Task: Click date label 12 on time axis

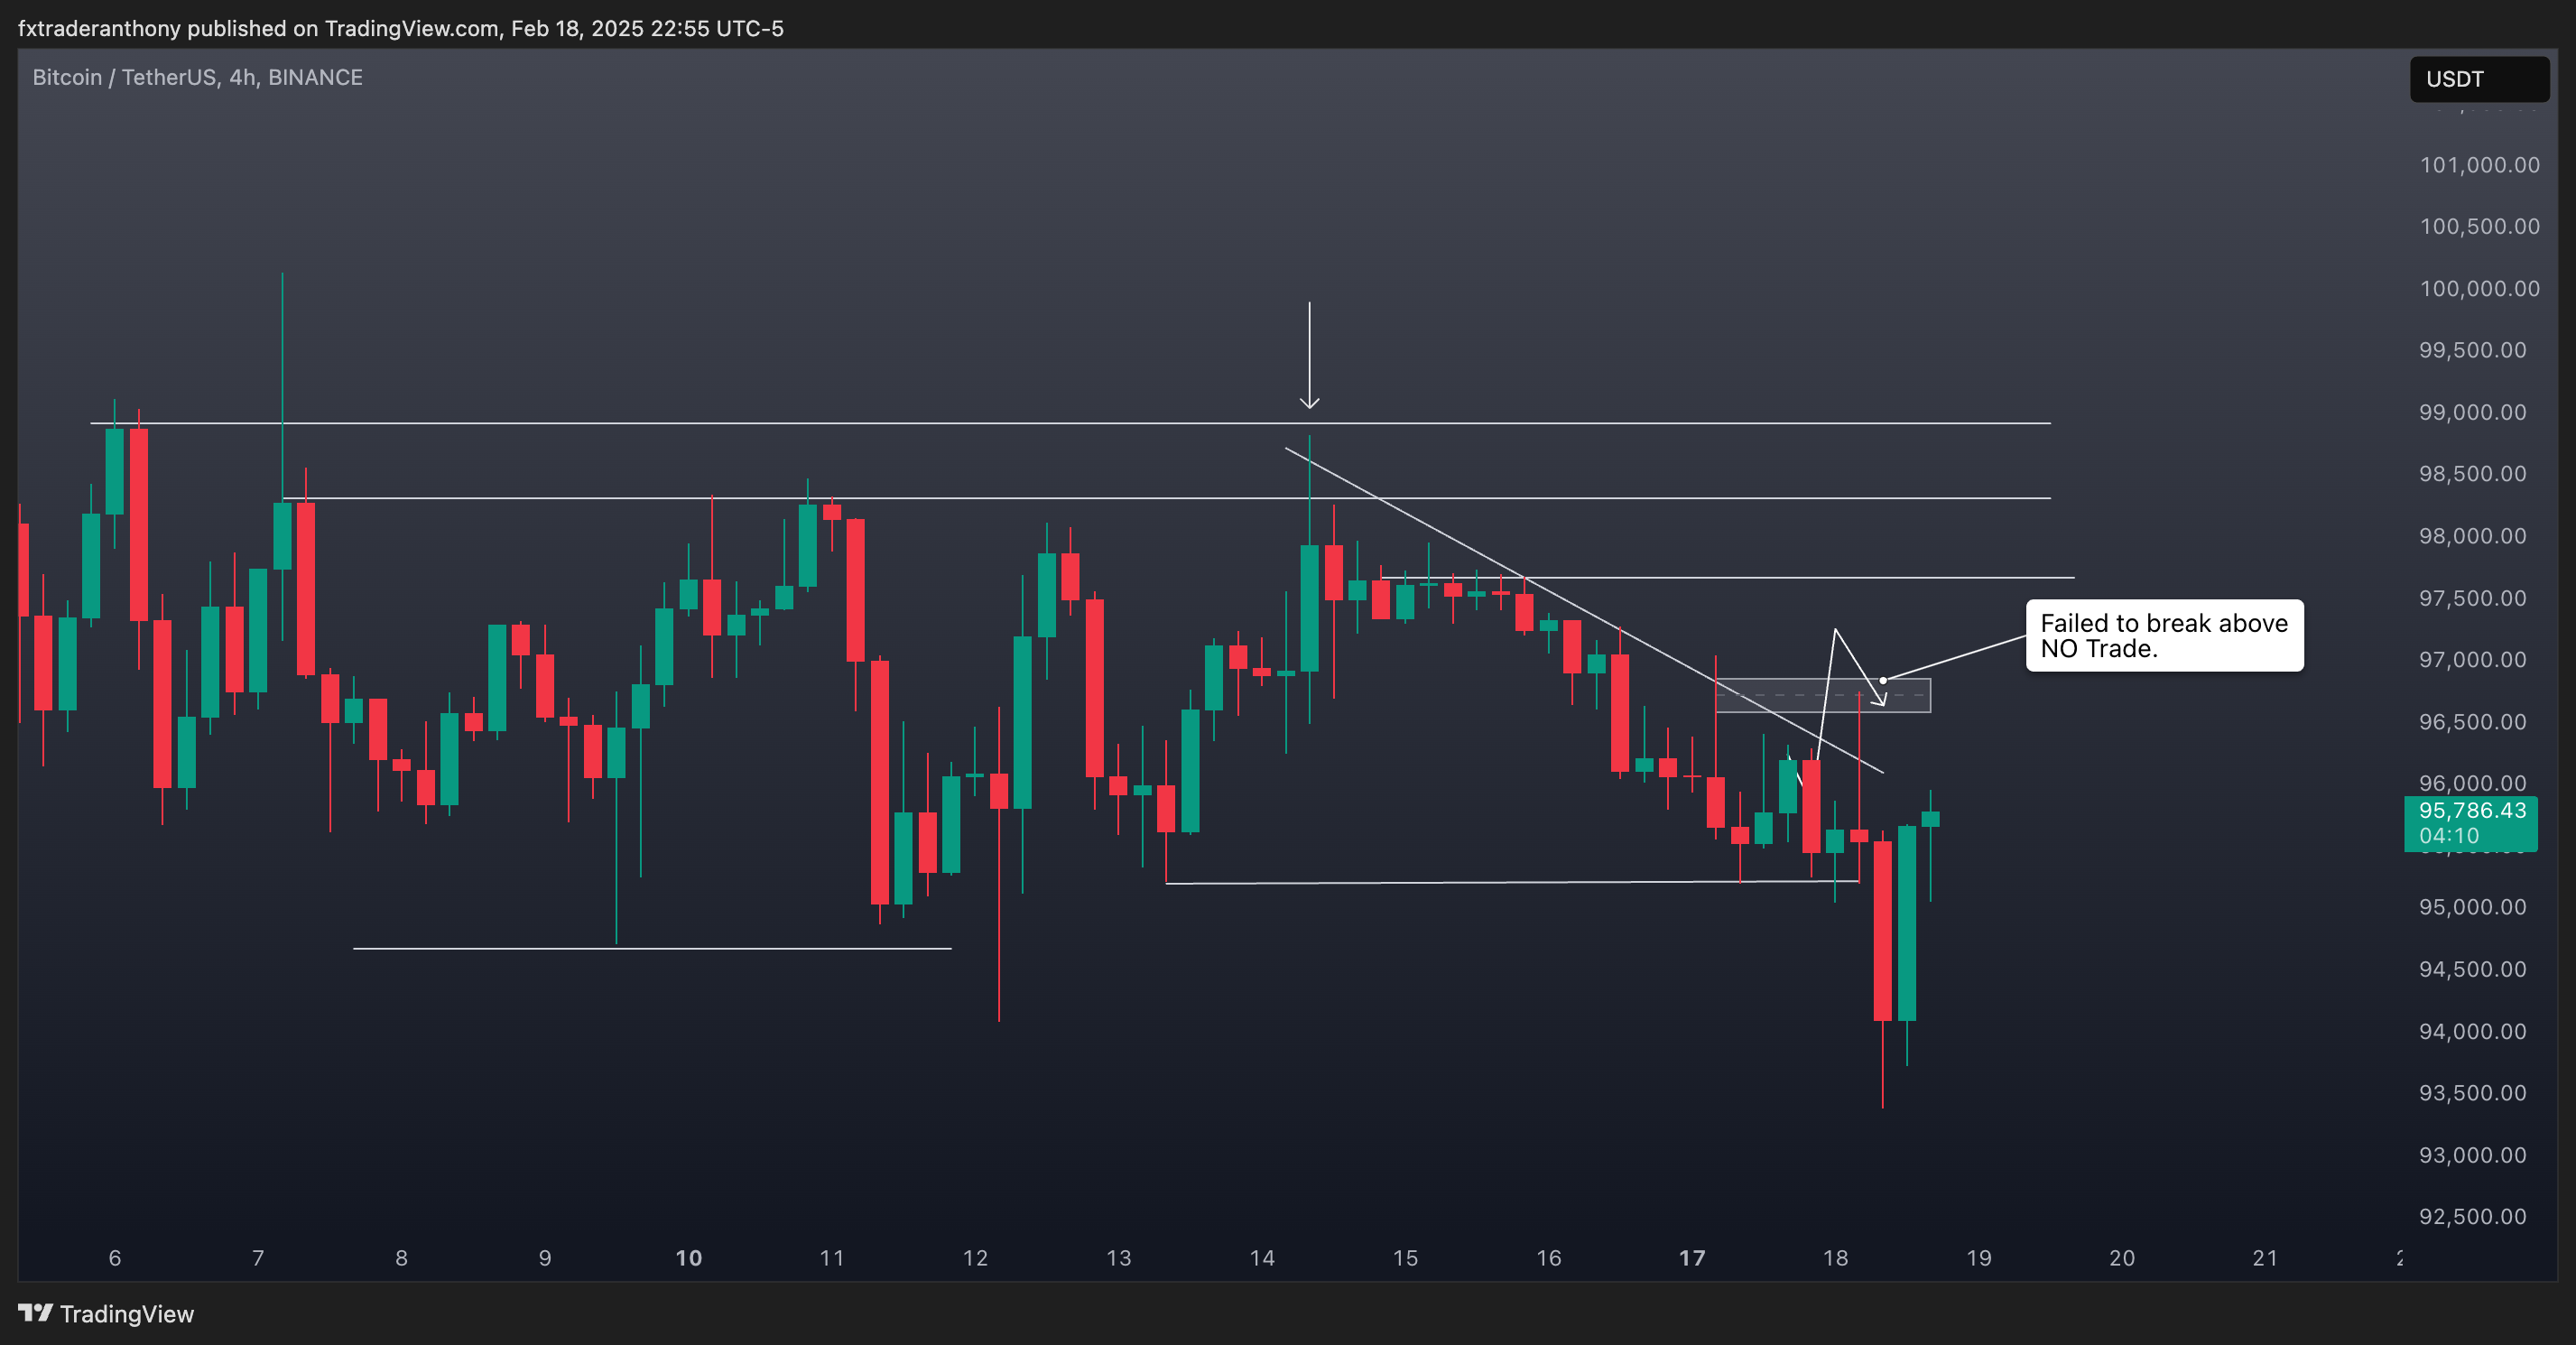Action: [975, 1258]
